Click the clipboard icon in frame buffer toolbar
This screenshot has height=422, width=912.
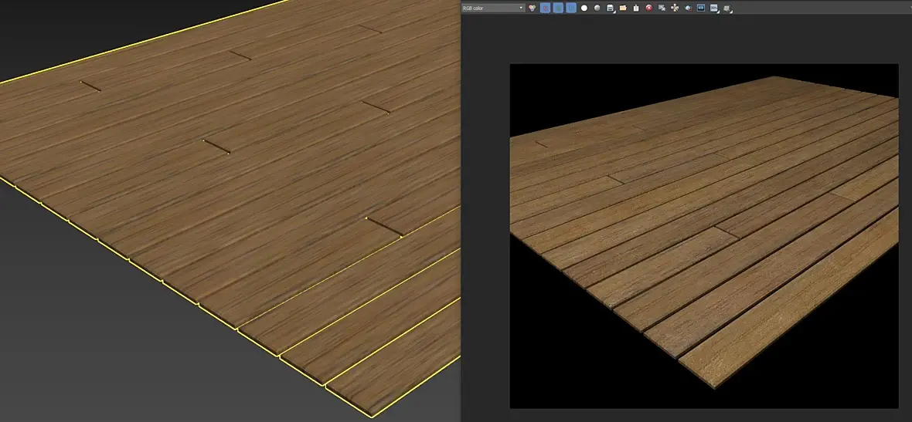point(636,8)
